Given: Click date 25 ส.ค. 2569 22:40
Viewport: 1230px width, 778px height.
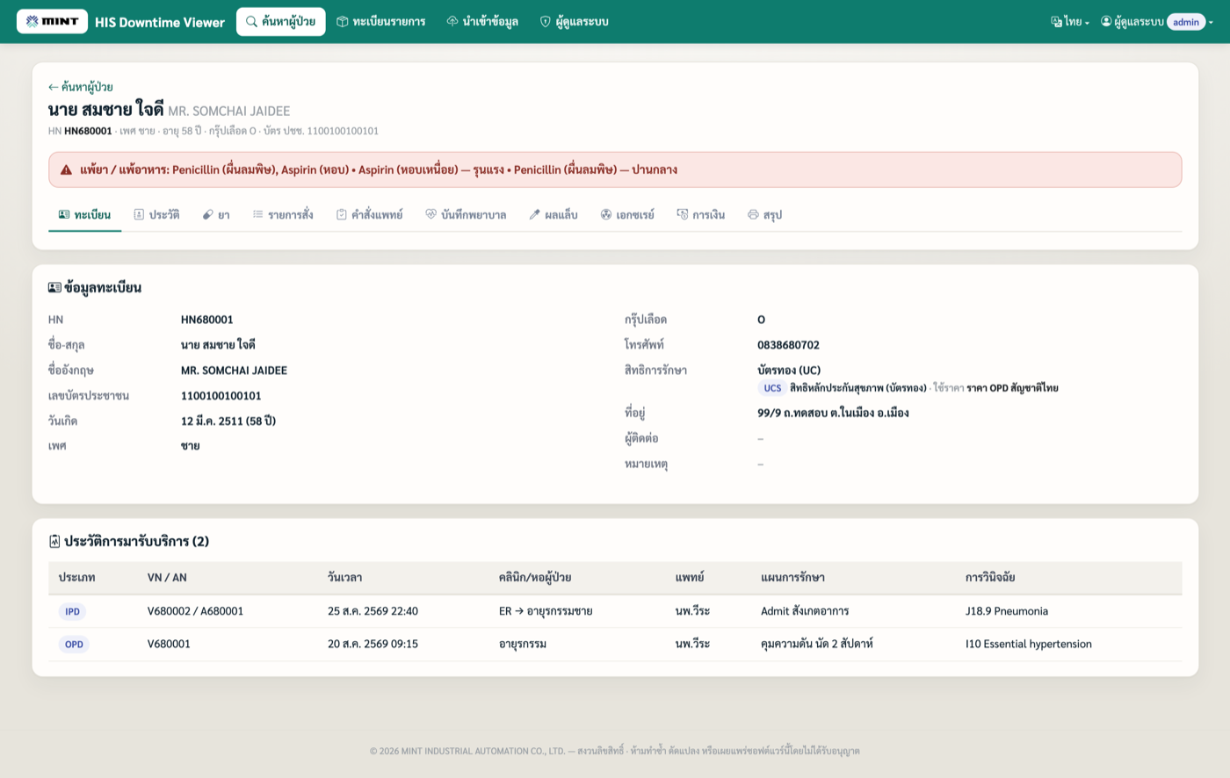Looking at the screenshot, I should pyautogui.click(x=373, y=611).
